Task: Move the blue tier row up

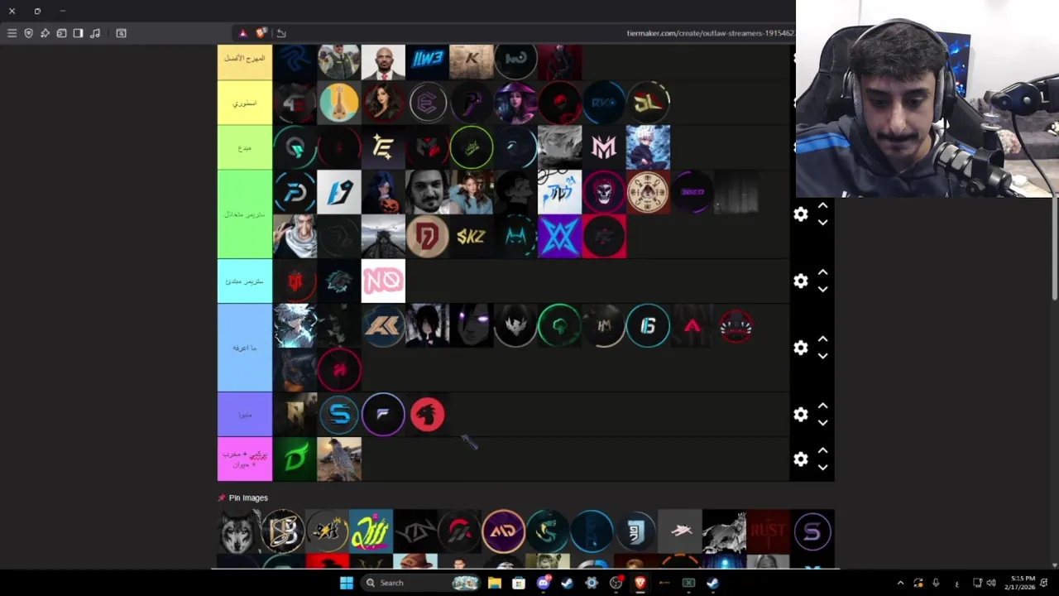Action: point(822,339)
